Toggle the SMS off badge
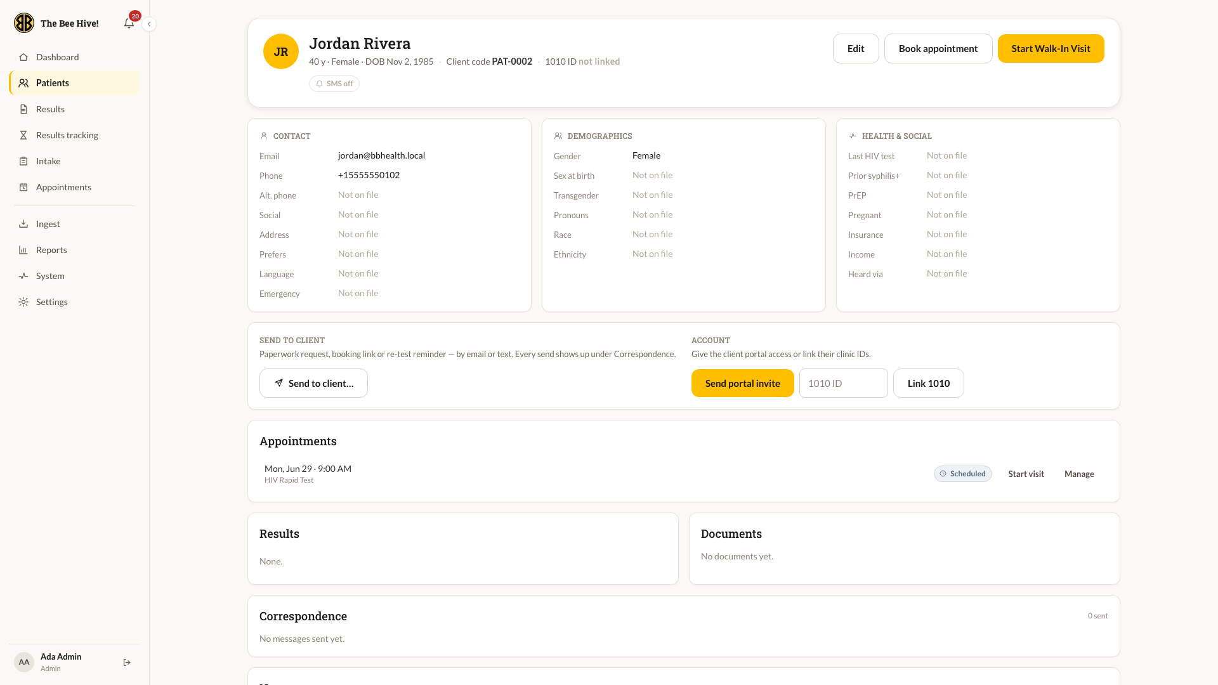1218x685 pixels. coord(334,84)
